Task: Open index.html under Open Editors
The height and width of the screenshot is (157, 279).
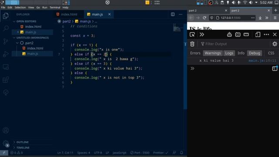Action: (33, 27)
